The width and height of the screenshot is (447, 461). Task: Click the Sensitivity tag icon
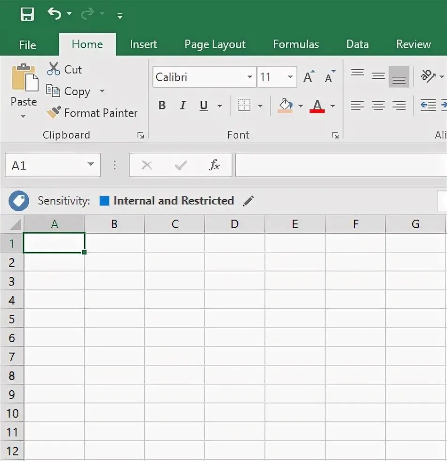click(x=19, y=201)
